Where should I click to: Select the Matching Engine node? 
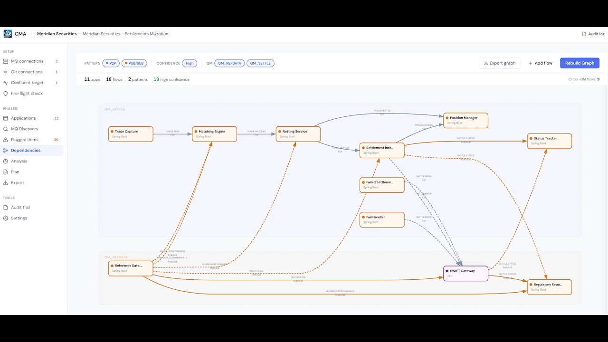click(214, 134)
